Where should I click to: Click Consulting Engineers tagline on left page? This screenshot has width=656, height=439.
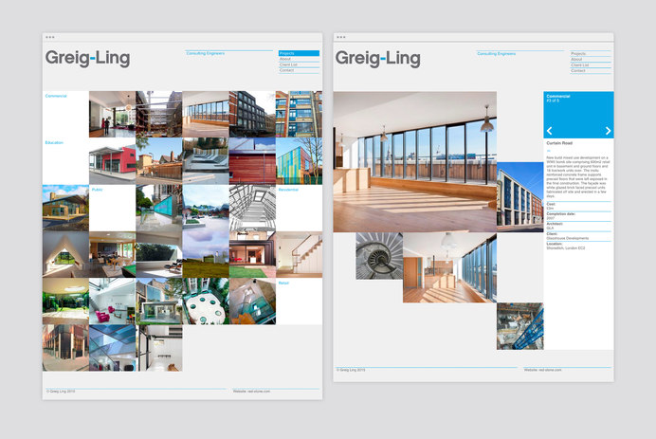tap(206, 53)
